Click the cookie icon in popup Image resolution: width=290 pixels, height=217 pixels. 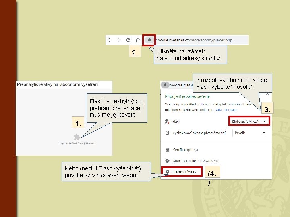click(x=167, y=161)
